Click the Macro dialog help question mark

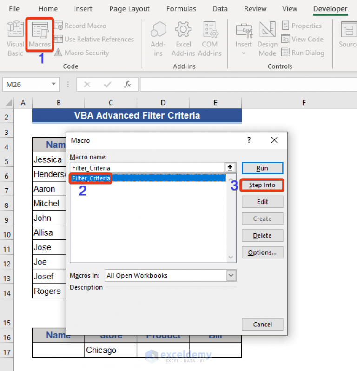[x=249, y=140]
